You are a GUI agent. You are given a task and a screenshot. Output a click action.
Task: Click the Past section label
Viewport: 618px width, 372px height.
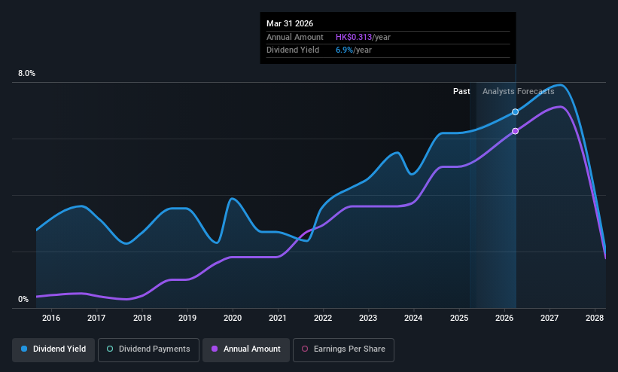click(461, 92)
